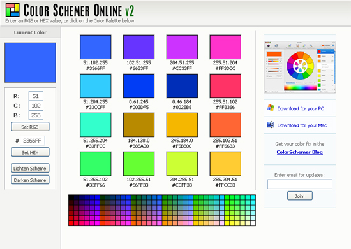This screenshot has width=351, height=249.
Task: Click the Mac Finder icon beside Download for your Mac
Action: point(271,125)
